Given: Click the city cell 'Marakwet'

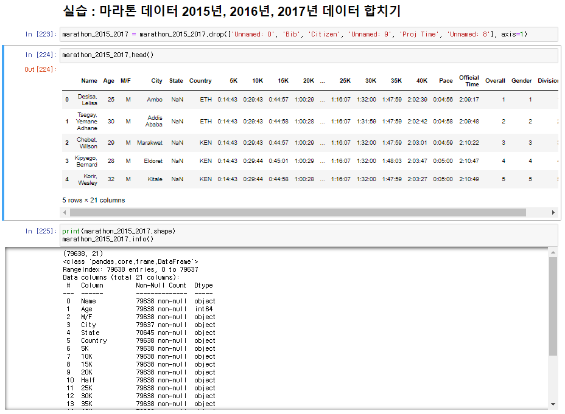Looking at the screenshot, I should point(150,143).
